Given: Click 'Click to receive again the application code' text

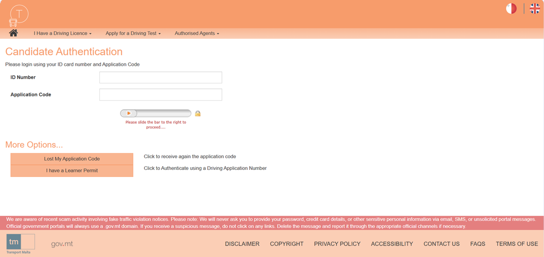Looking at the screenshot, I should click(190, 157).
